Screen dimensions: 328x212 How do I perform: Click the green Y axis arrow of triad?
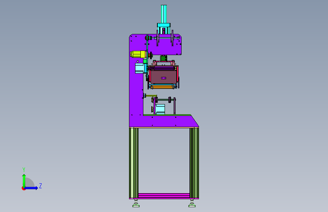pyautogui.click(x=24, y=180)
